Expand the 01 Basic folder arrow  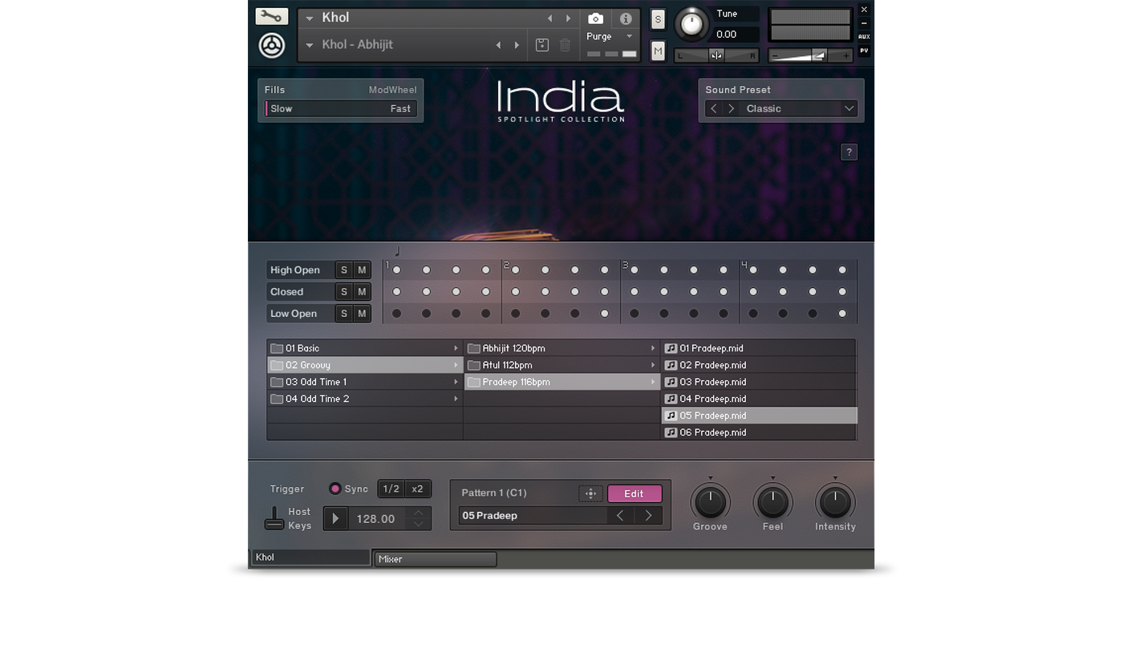click(456, 349)
